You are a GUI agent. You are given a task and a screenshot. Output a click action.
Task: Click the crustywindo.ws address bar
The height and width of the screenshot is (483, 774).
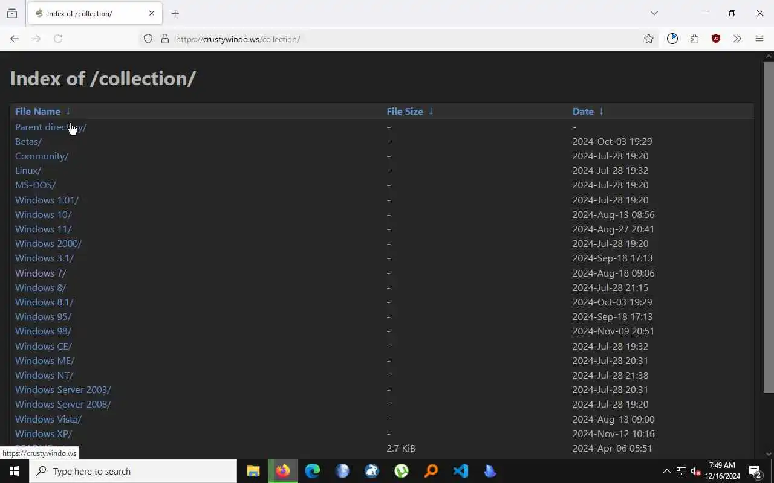(x=399, y=39)
